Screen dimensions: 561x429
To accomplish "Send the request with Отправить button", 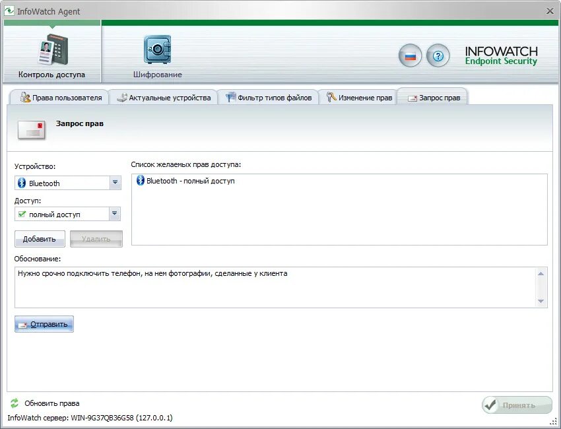I will click(x=44, y=324).
